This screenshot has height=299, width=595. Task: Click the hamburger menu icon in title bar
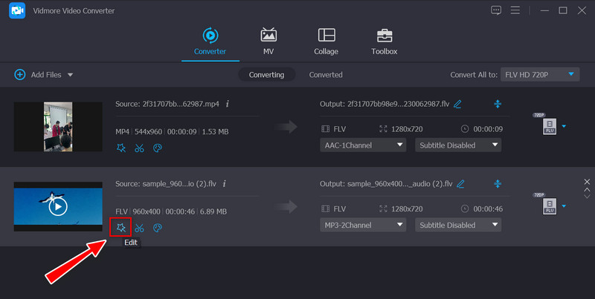click(520, 10)
